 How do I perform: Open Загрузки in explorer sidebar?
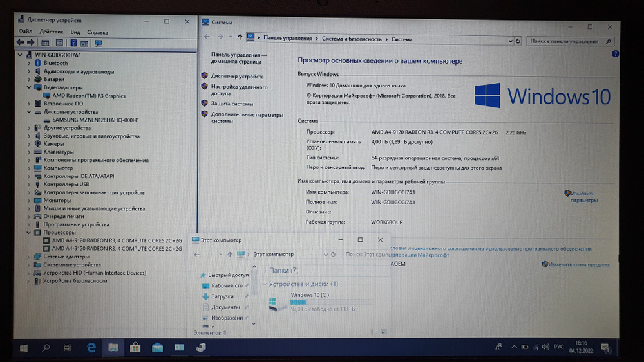point(222,296)
